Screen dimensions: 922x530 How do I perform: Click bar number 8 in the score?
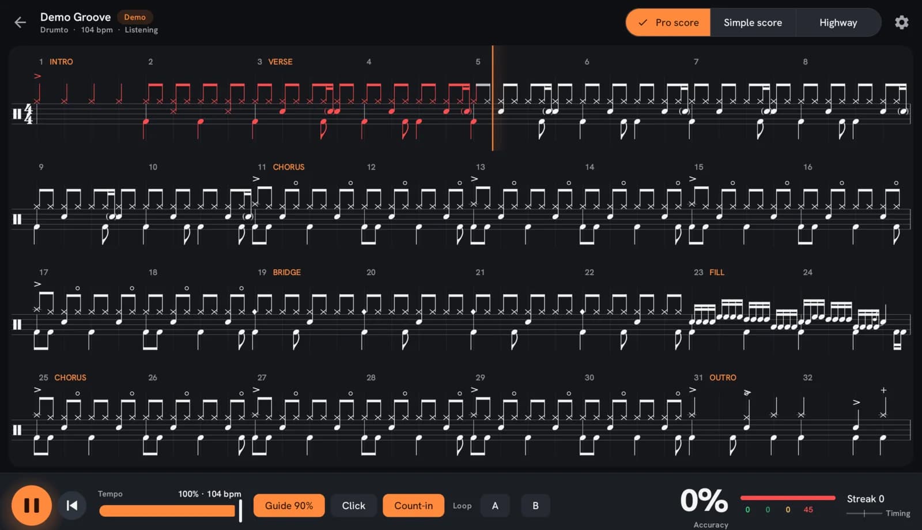(805, 62)
